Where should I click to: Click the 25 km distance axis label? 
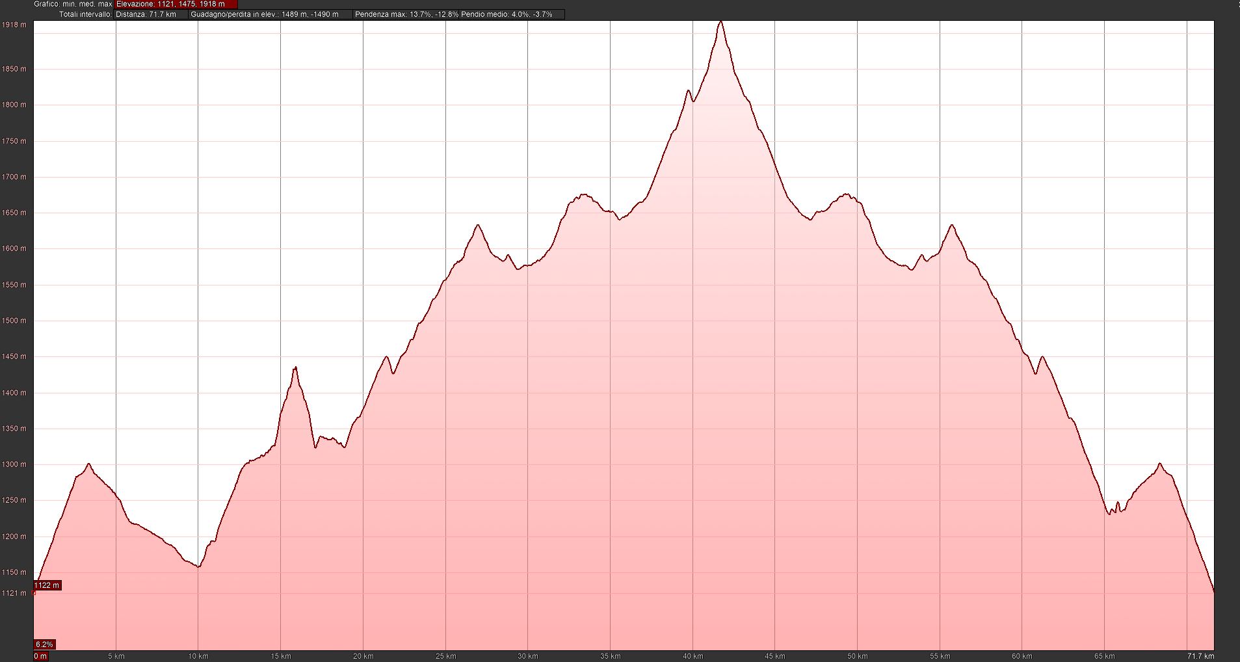(x=445, y=656)
